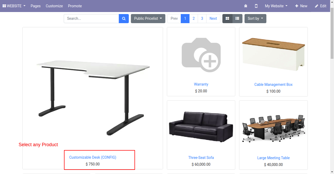Click the Next pagination button
The width and height of the screenshot is (334, 174).
(213, 18)
